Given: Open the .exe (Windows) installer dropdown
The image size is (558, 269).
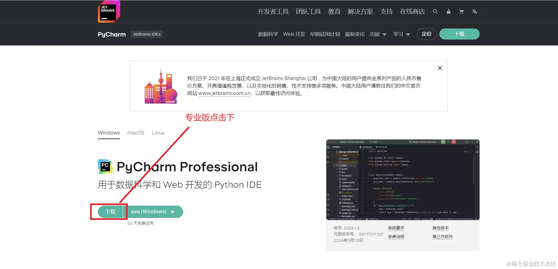Looking at the screenshot, I should coord(153,212).
